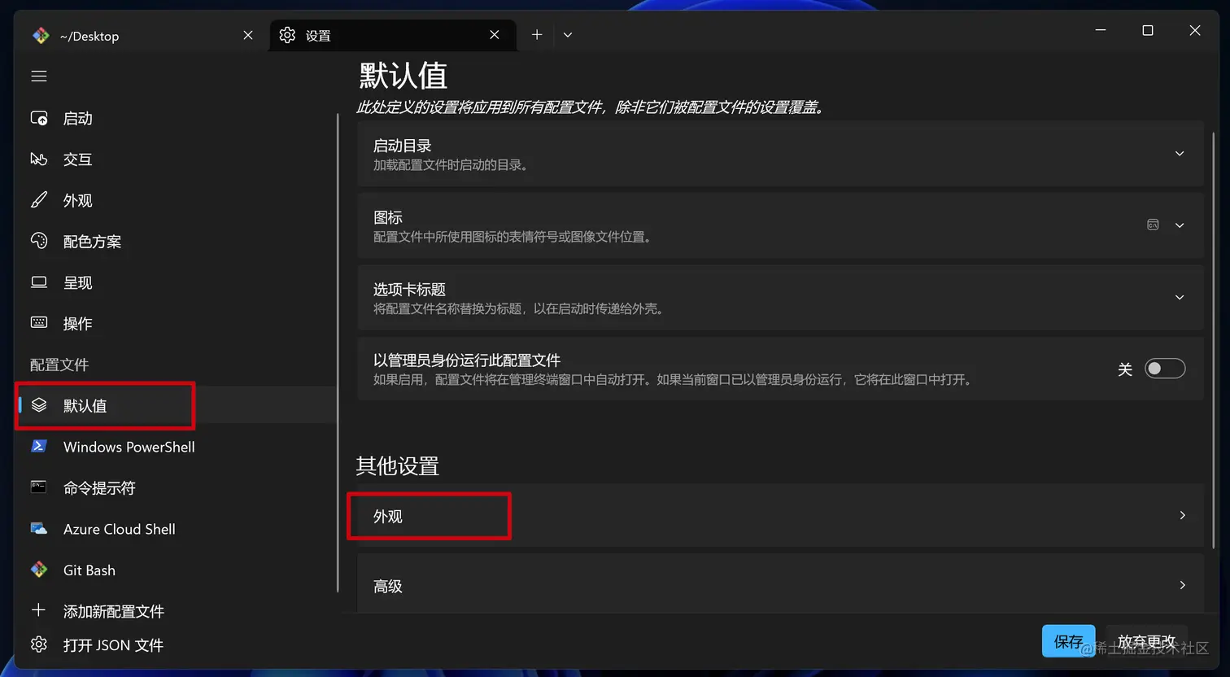Click the 默认值 page heading
The width and height of the screenshot is (1230, 677).
click(403, 76)
